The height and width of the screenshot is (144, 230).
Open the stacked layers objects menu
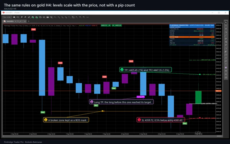click(x=44, y=17)
